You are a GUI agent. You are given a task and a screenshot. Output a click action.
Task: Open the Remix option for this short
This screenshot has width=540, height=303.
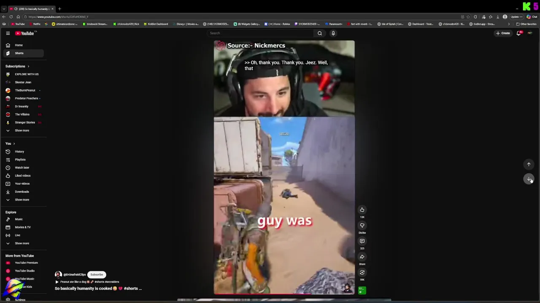362,272
